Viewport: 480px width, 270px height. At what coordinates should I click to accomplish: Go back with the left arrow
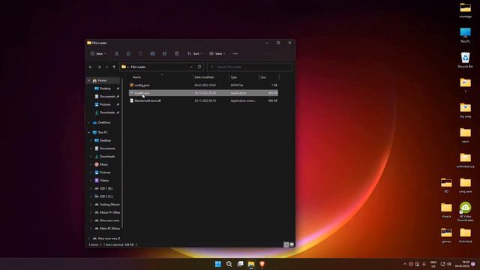click(x=90, y=67)
